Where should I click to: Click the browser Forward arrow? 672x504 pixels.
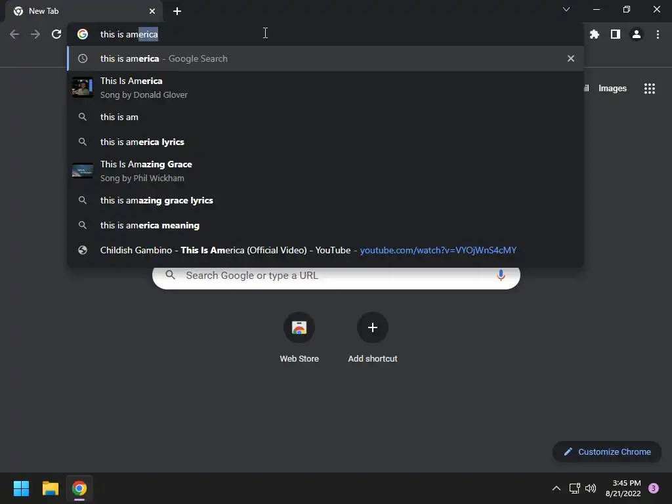pyautogui.click(x=35, y=34)
